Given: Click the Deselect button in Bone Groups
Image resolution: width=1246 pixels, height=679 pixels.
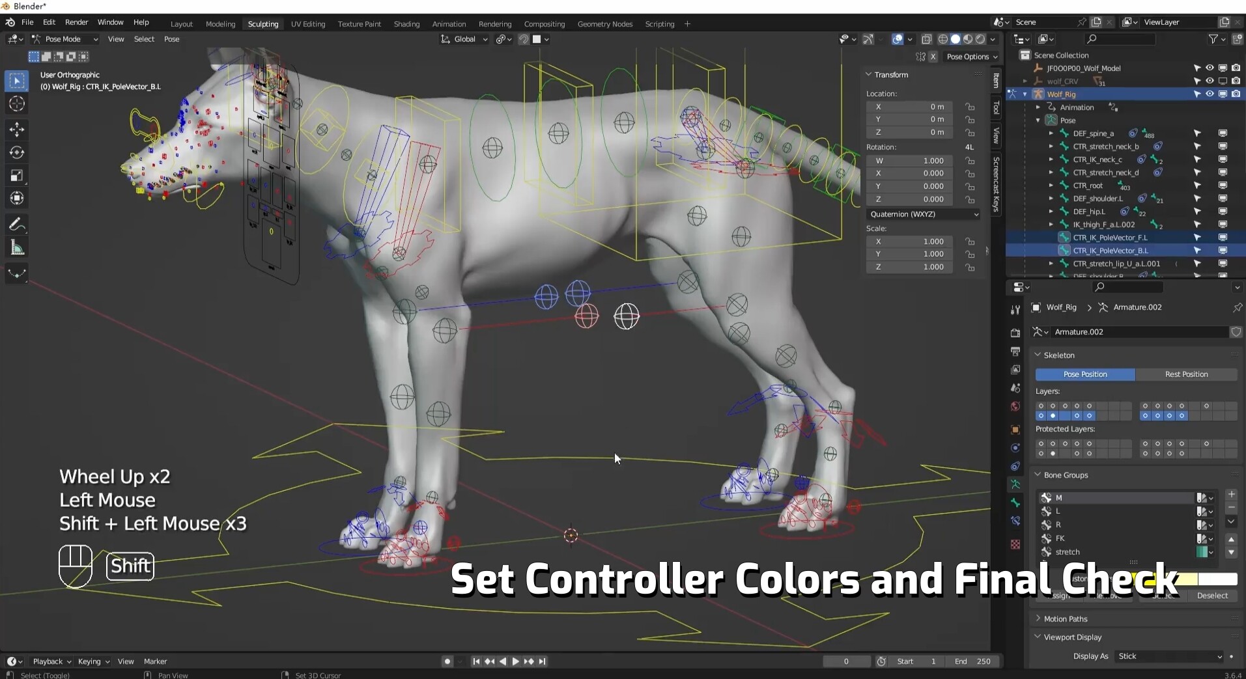Looking at the screenshot, I should [x=1213, y=596].
